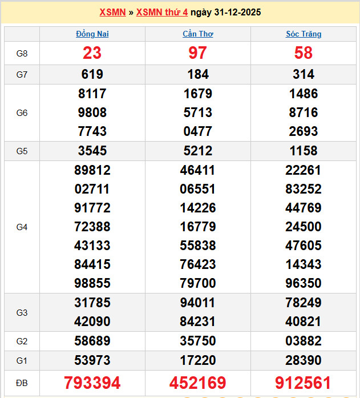
Task: Select Cần Thơ special prize 452169
Action: point(198,383)
